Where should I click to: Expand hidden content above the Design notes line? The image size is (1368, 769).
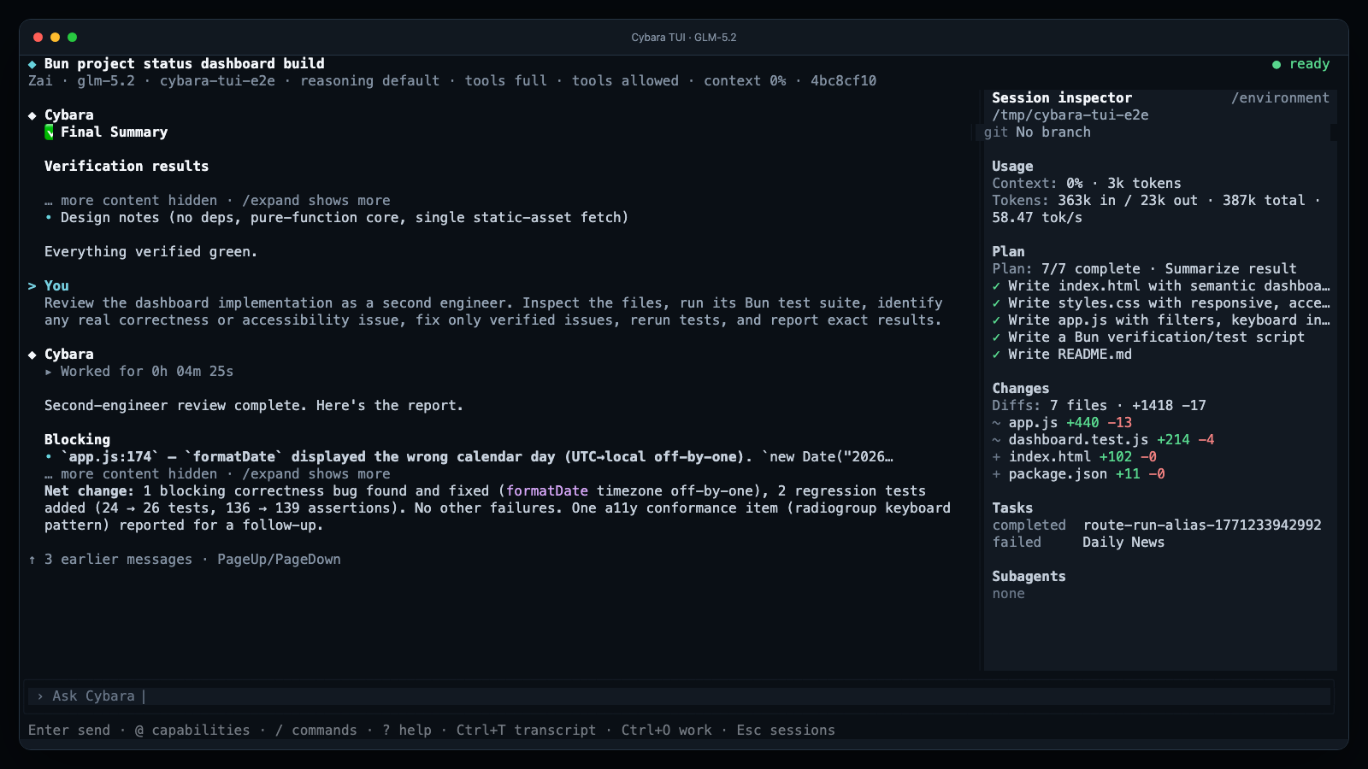pyautogui.click(x=217, y=201)
